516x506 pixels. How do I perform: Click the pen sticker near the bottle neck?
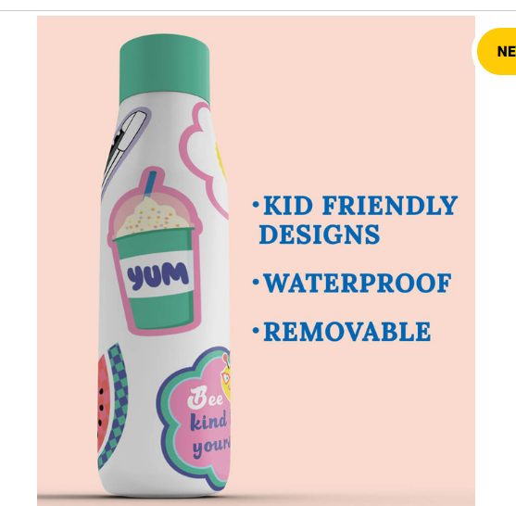point(125,149)
